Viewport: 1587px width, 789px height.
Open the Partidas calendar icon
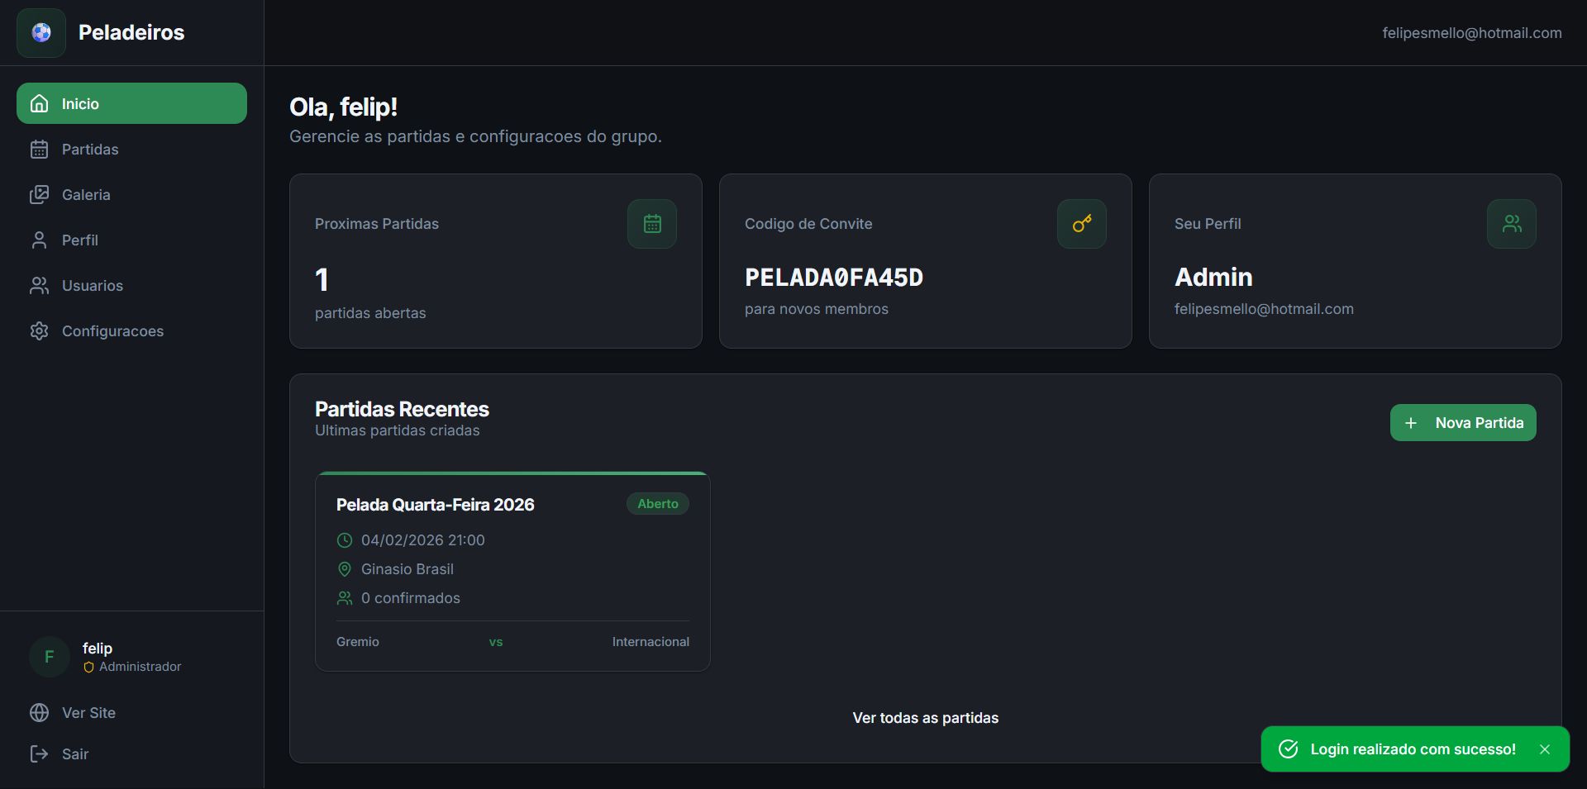pyautogui.click(x=39, y=149)
